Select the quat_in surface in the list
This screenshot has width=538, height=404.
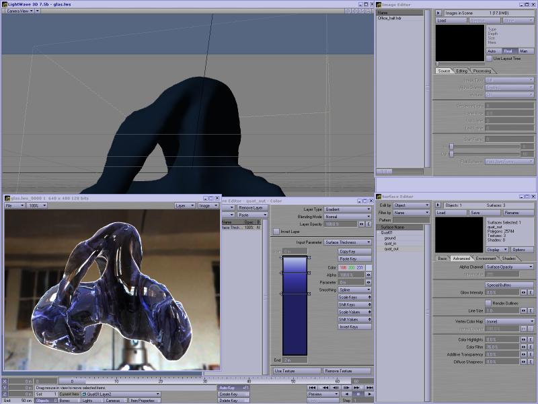(390, 243)
